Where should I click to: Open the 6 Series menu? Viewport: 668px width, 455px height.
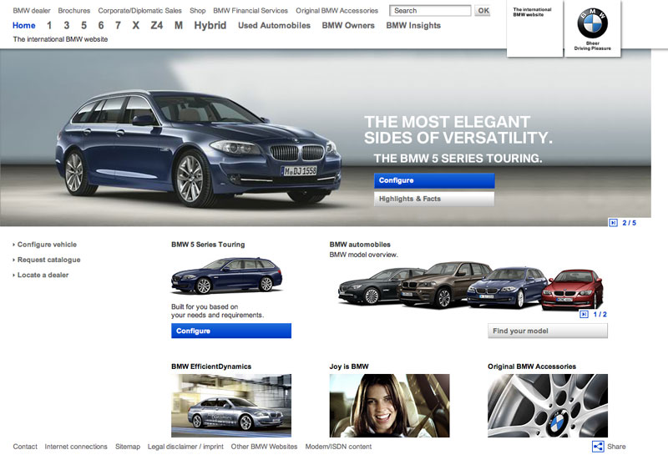[101, 26]
